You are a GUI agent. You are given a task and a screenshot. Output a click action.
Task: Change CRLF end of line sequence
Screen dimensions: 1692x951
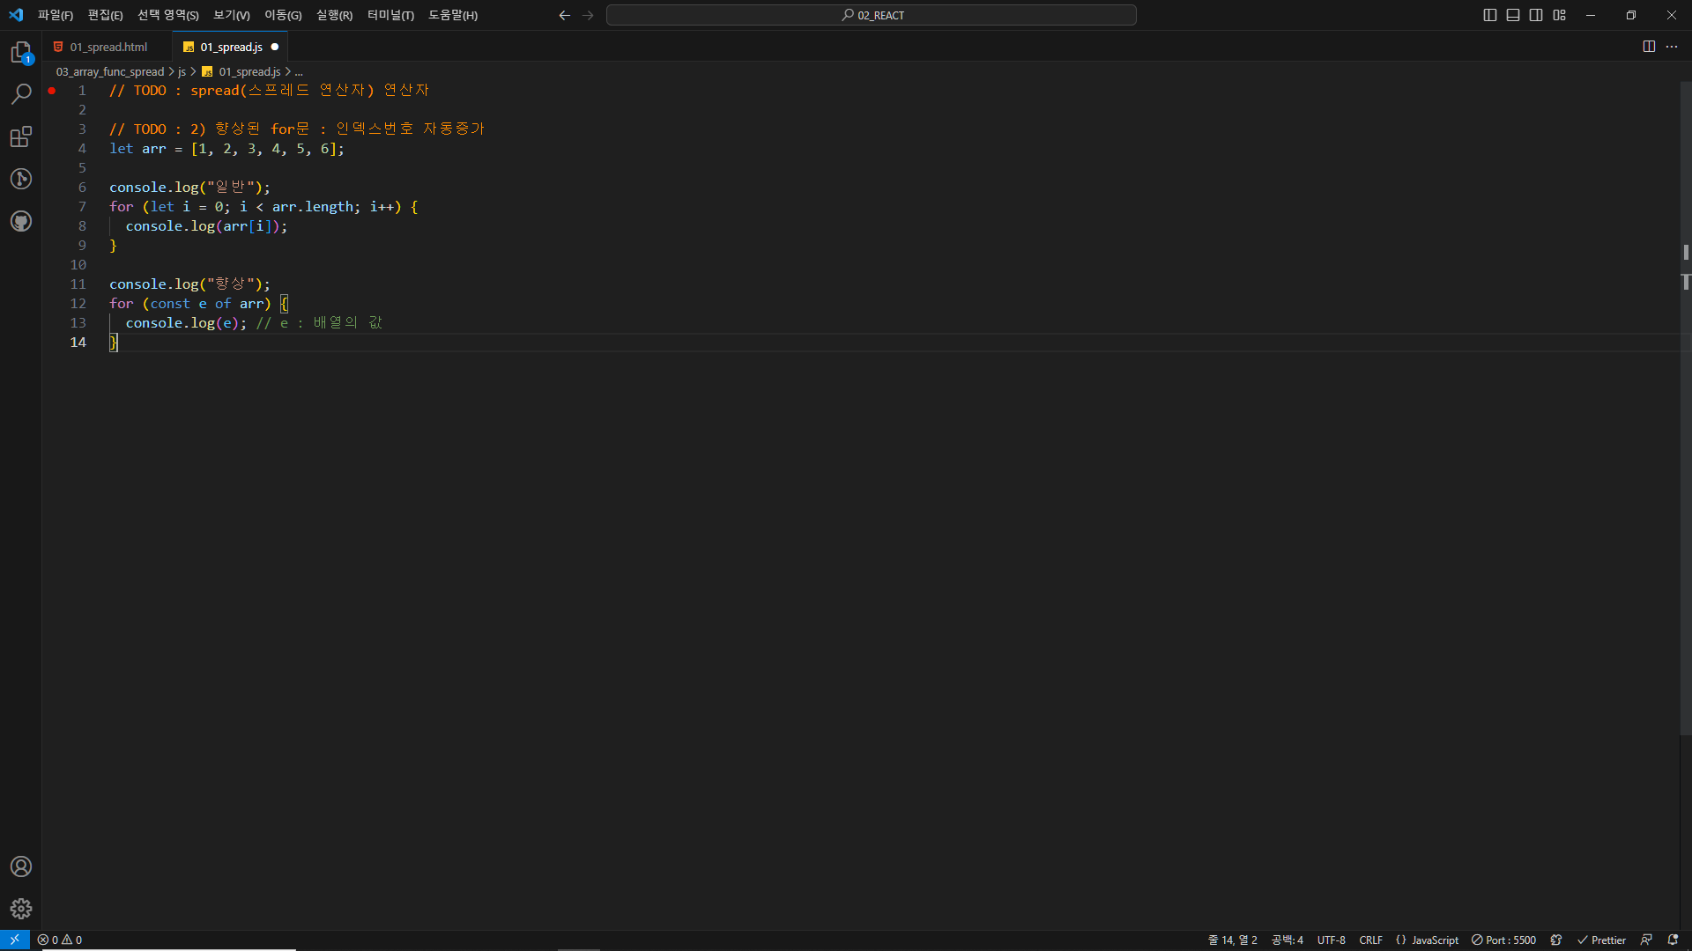[1370, 940]
